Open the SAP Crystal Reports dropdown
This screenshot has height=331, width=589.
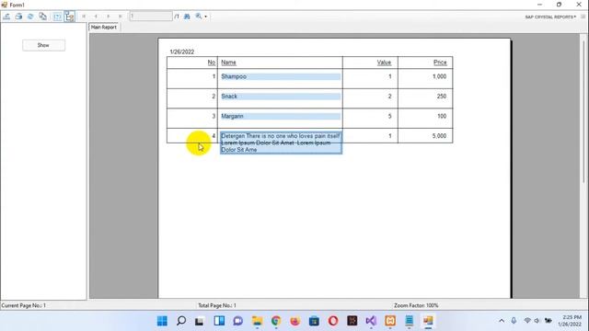click(x=550, y=17)
